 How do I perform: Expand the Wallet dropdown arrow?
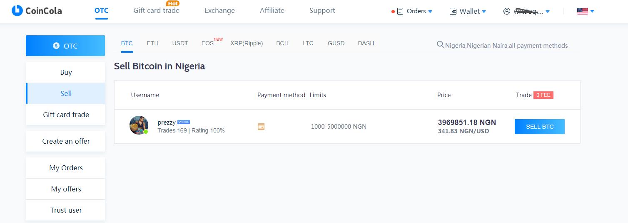484,12
